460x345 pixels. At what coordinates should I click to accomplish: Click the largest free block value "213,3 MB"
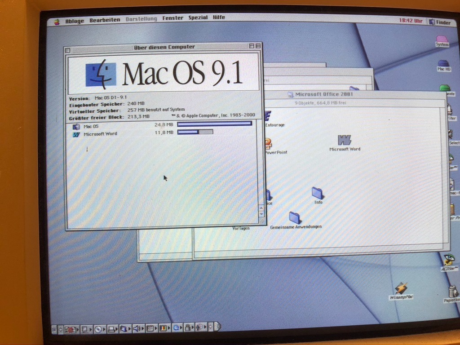coord(138,116)
